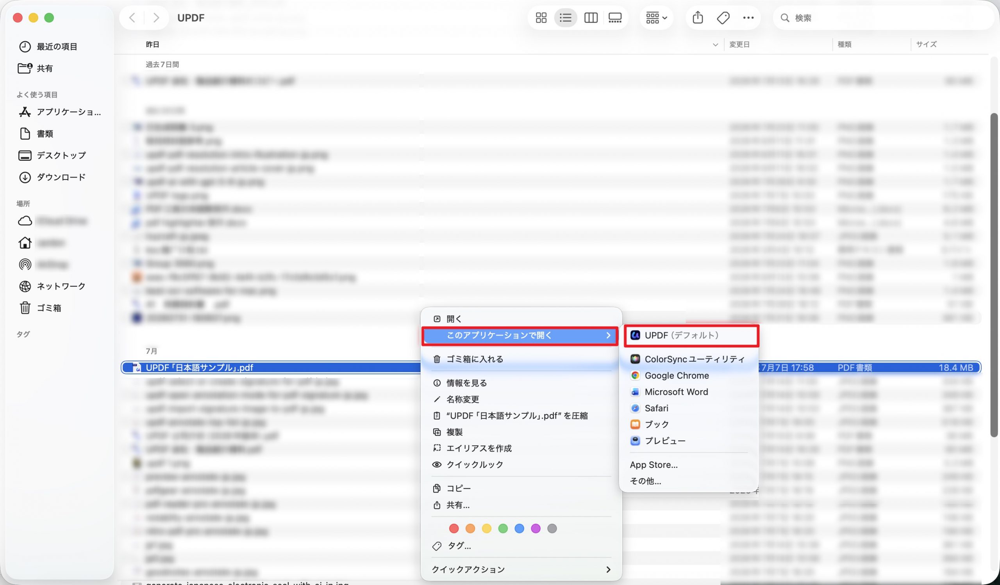Choose 複製 in the context menu

[x=521, y=432]
